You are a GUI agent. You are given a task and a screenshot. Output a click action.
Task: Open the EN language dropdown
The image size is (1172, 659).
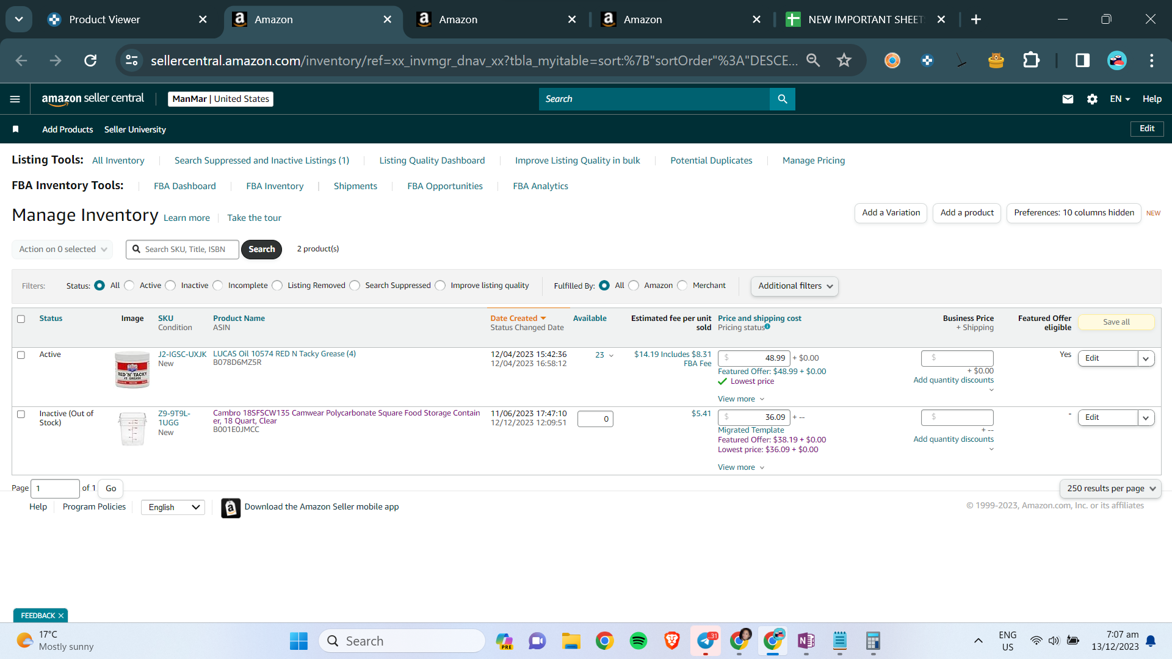1120,99
